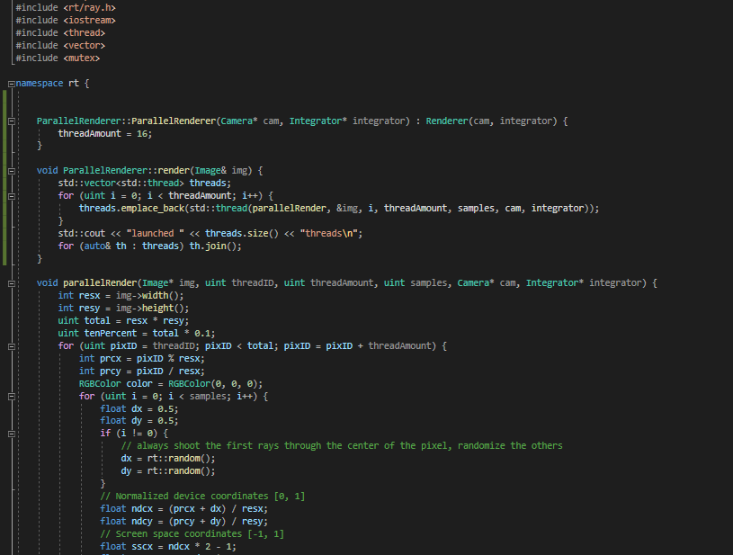Click the int prcy = pixID / resx line
This screenshot has height=555, width=733.
[142, 371]
